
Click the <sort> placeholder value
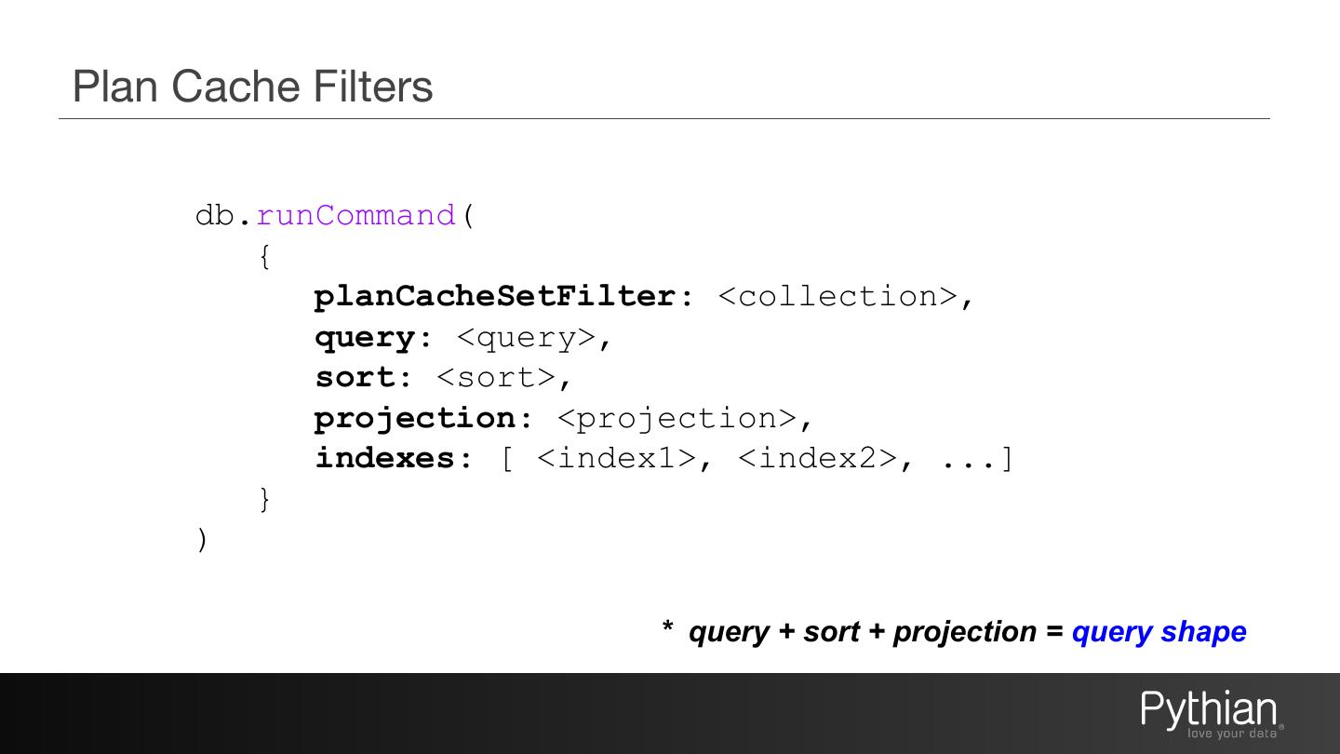click(495, 377)
